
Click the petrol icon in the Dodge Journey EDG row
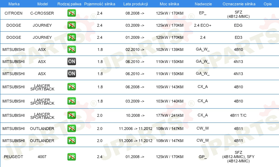click(x=71, y=25)
